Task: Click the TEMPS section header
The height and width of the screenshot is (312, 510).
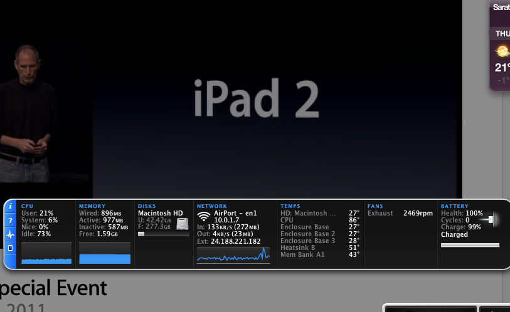Action: 290,206
